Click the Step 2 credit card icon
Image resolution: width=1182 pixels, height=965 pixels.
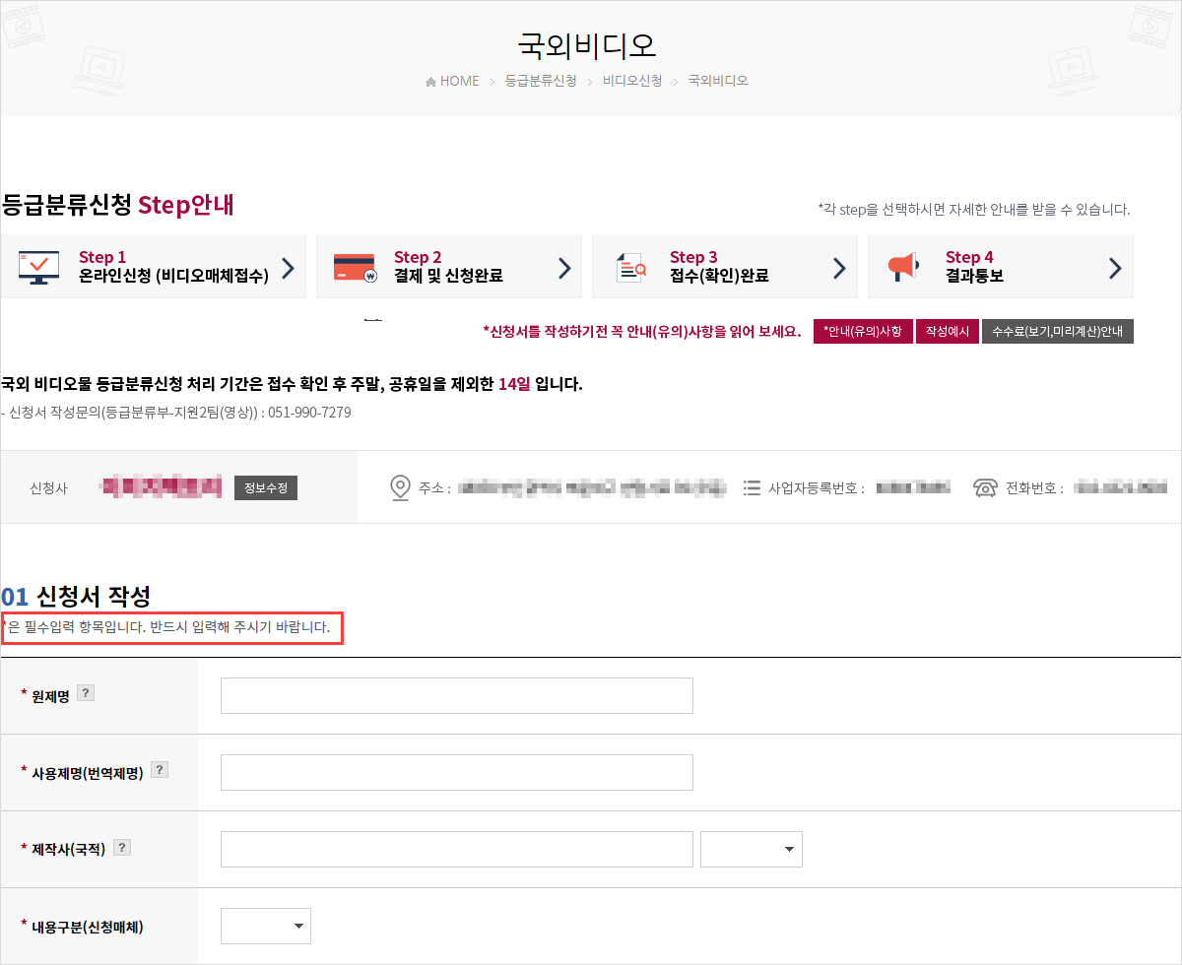click(355, 267)
